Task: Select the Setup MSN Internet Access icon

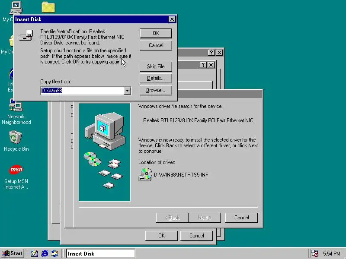Action: [16, 177]
